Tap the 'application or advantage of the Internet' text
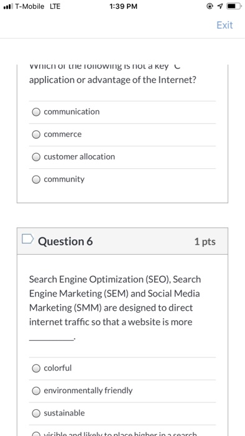Image resolution: width=245 pixels, height=436 pixels. pyautogui.click(x=113, y=80)
